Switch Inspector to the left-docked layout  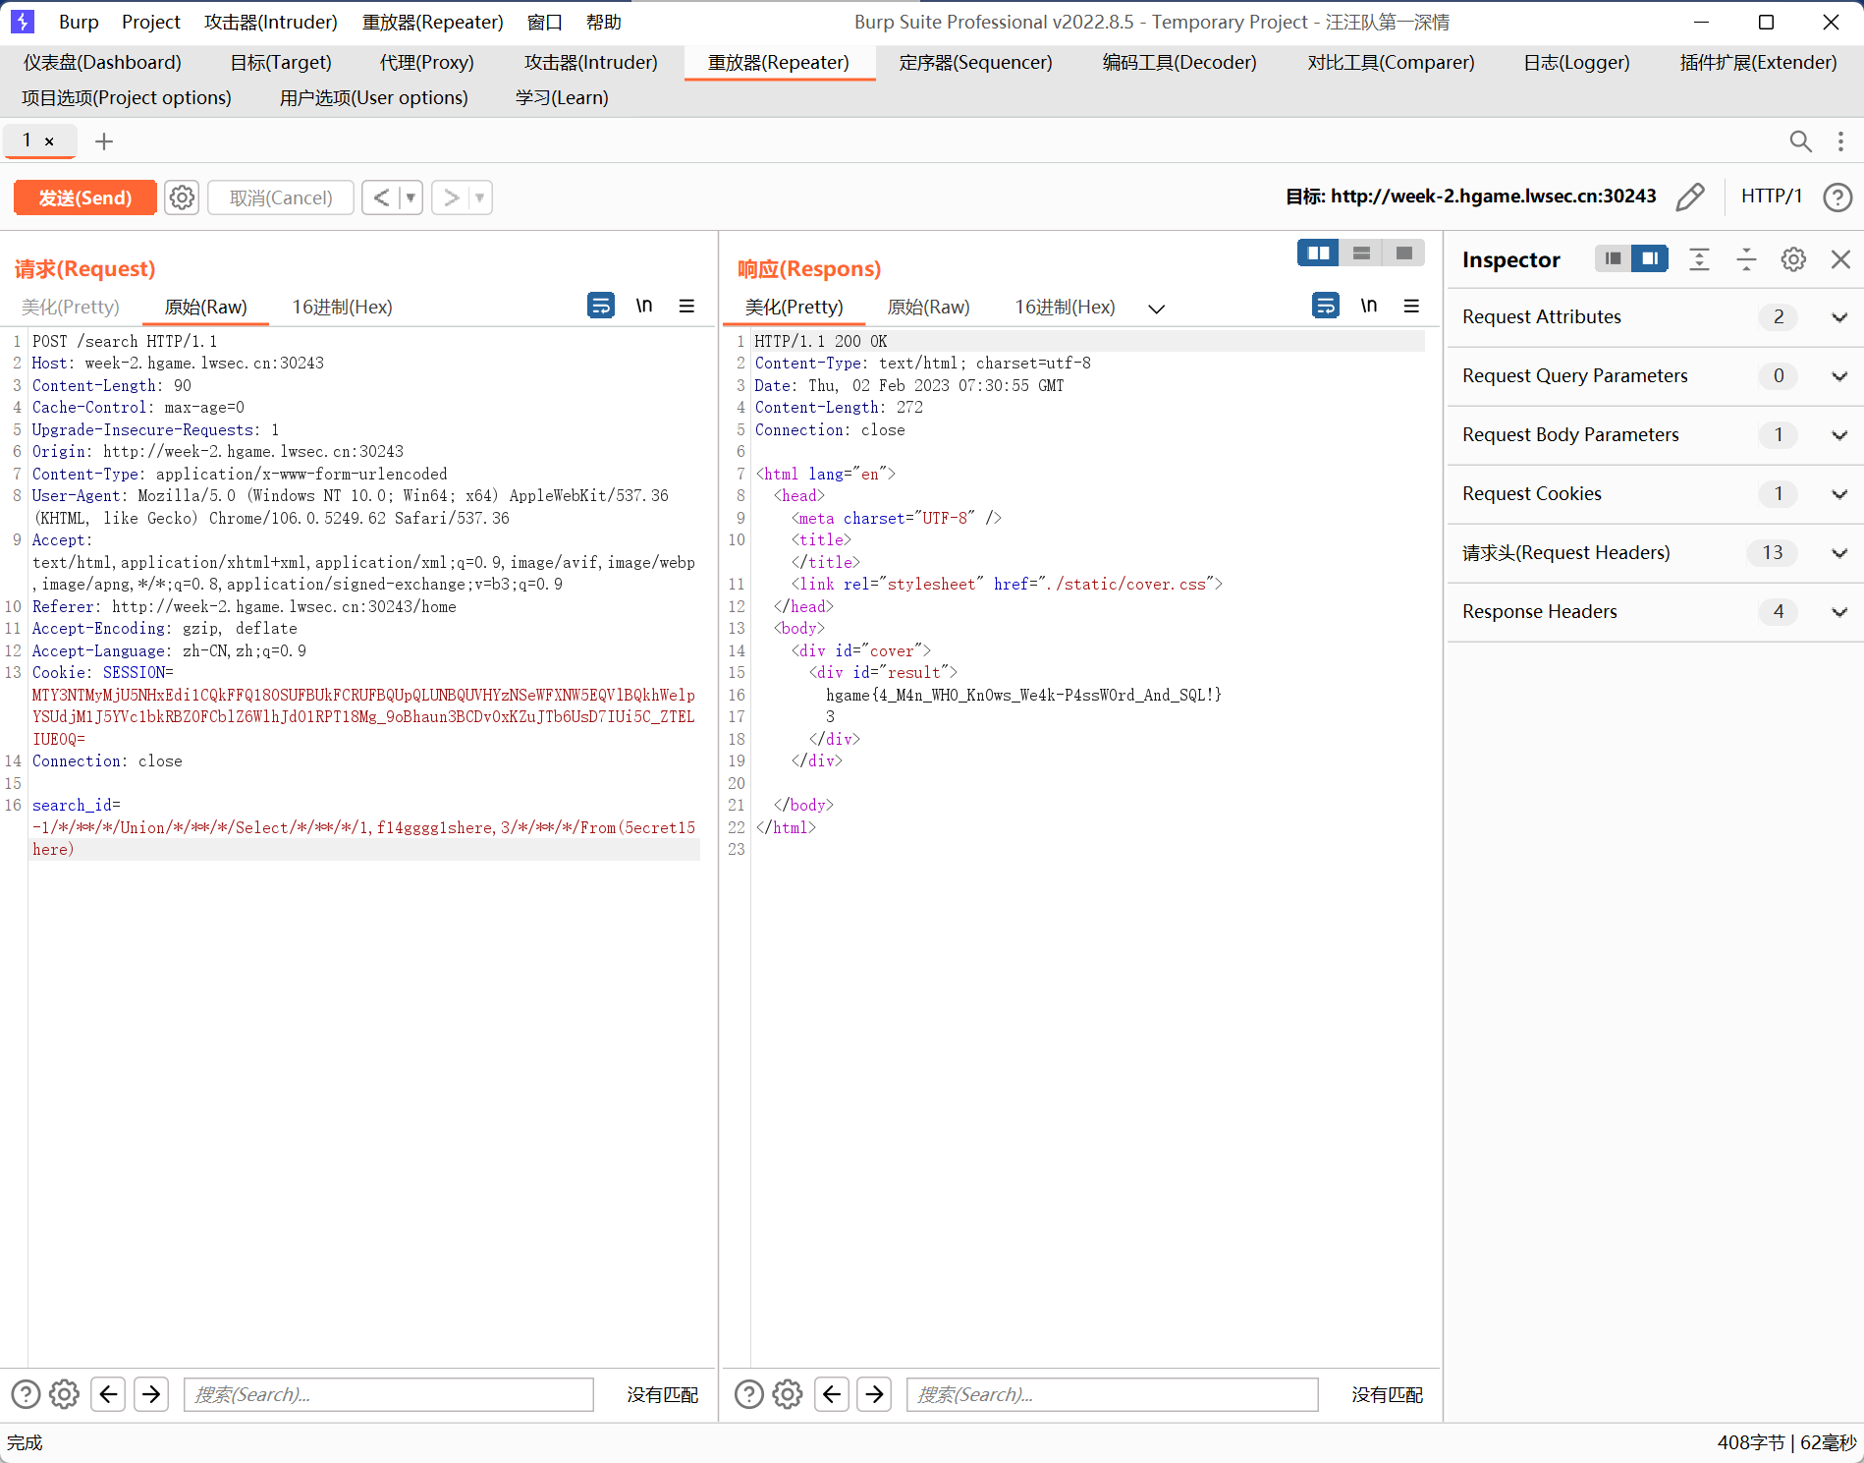tap(1613, 258)
